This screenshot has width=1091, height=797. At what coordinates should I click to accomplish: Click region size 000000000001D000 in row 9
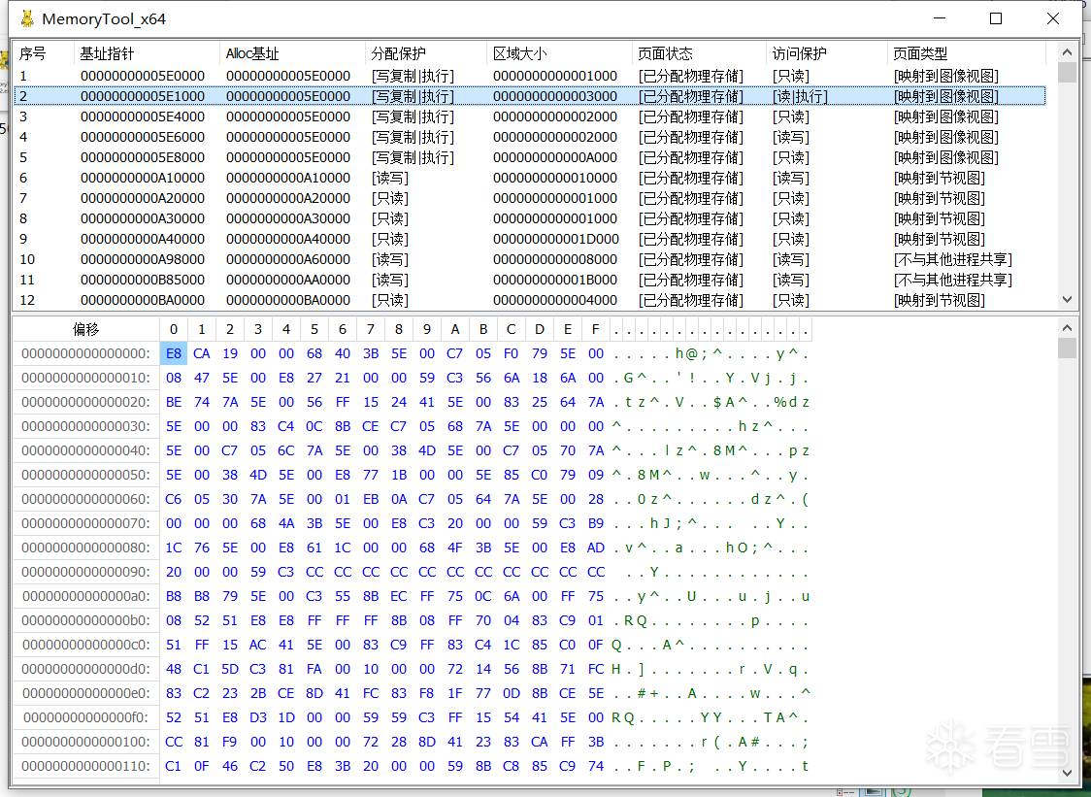pos(556,239)
